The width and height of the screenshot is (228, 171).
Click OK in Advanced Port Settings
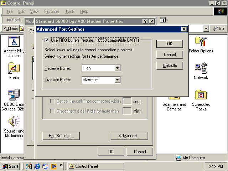click(170, 44)
